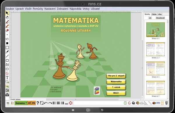Click the redo arrow

pos(50,103)
